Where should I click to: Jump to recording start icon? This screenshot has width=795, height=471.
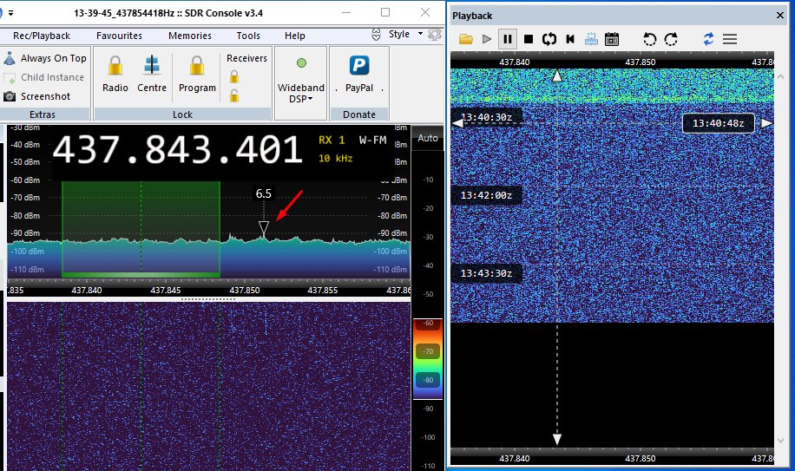pyautogui.click(x=570, y=39)
